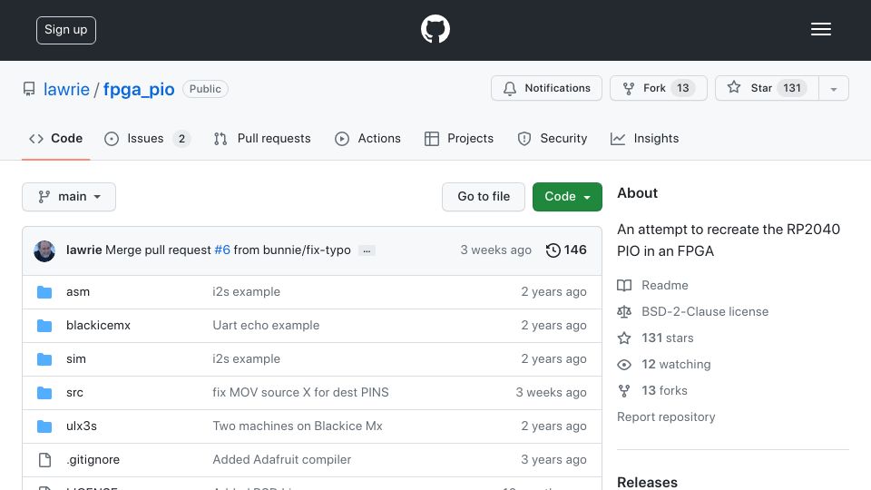Click the license scales icon
Viewport: 871px width, 490px height.
624,311
